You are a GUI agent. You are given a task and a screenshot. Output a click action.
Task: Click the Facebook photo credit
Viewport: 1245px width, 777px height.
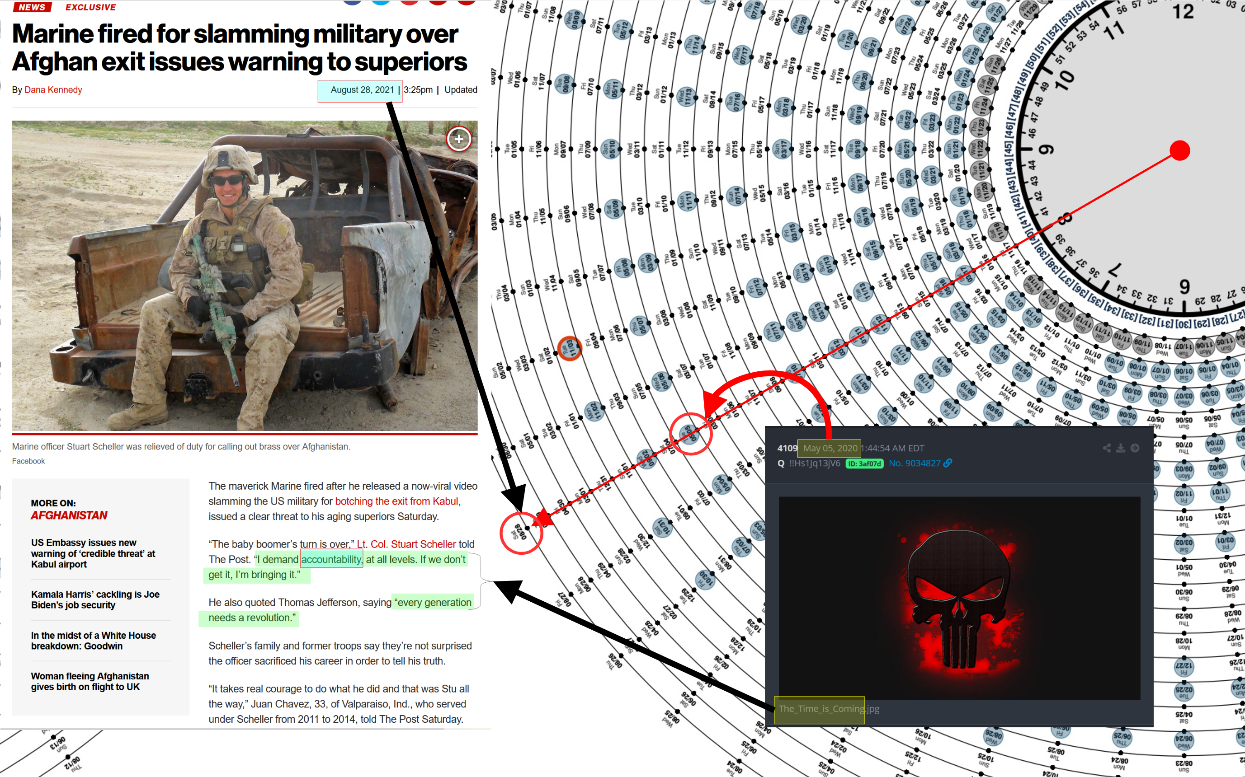[28, 461]
